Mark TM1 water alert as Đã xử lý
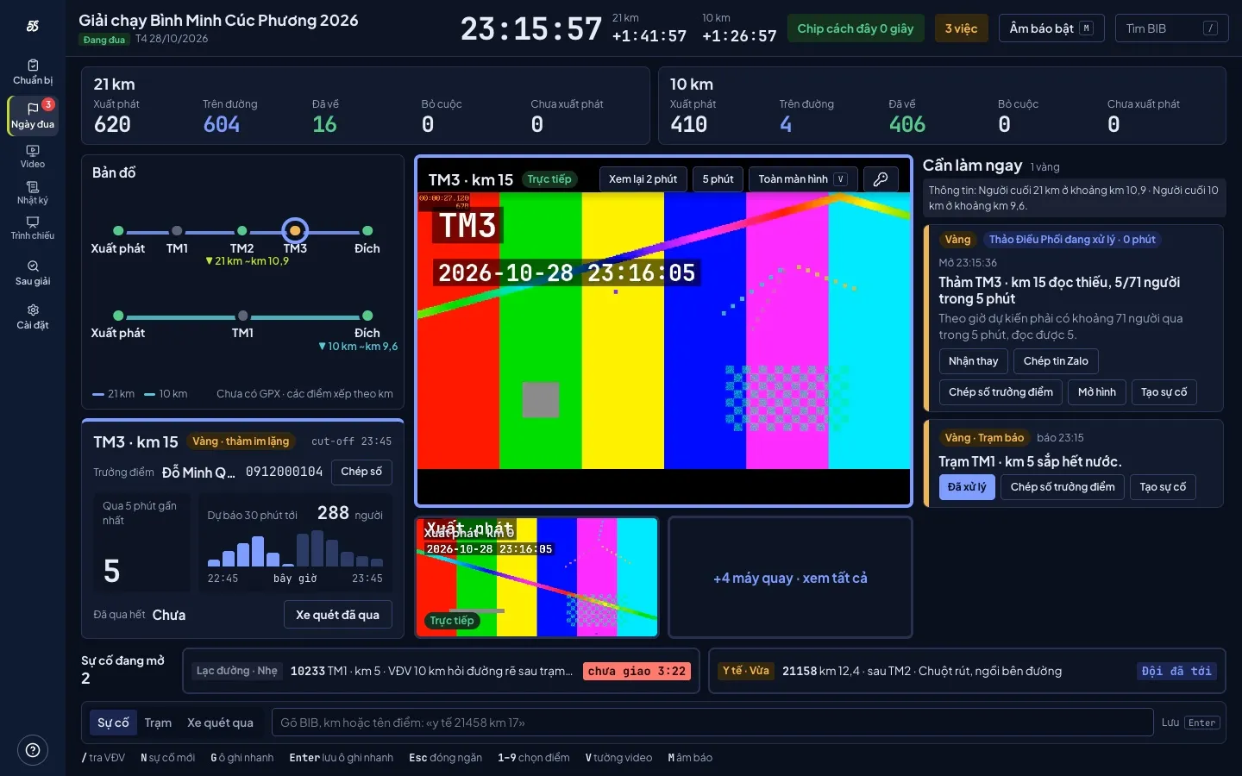 click(967, 487)
